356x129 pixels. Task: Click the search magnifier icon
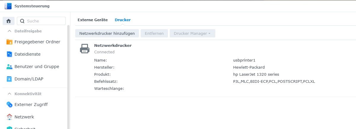pos(22,21)
